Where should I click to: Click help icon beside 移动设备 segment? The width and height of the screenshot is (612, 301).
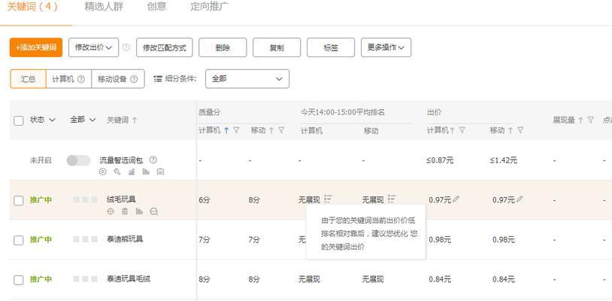click(134, 79)
